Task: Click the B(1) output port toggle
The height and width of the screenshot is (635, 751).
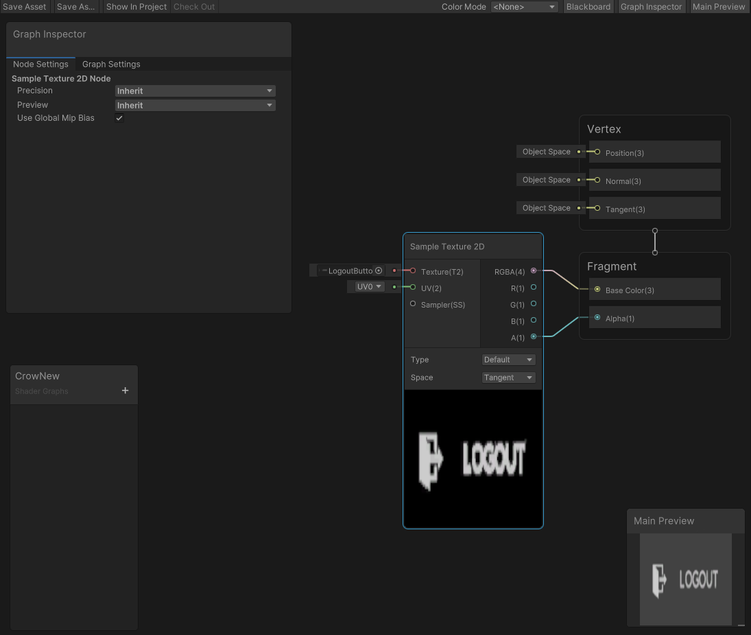Action: click(x=534, y=321)
